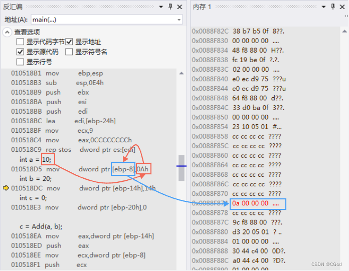Select disassembly line 010518B1 mov ebp,esp
Screen dimensions: 349x271
57,73
